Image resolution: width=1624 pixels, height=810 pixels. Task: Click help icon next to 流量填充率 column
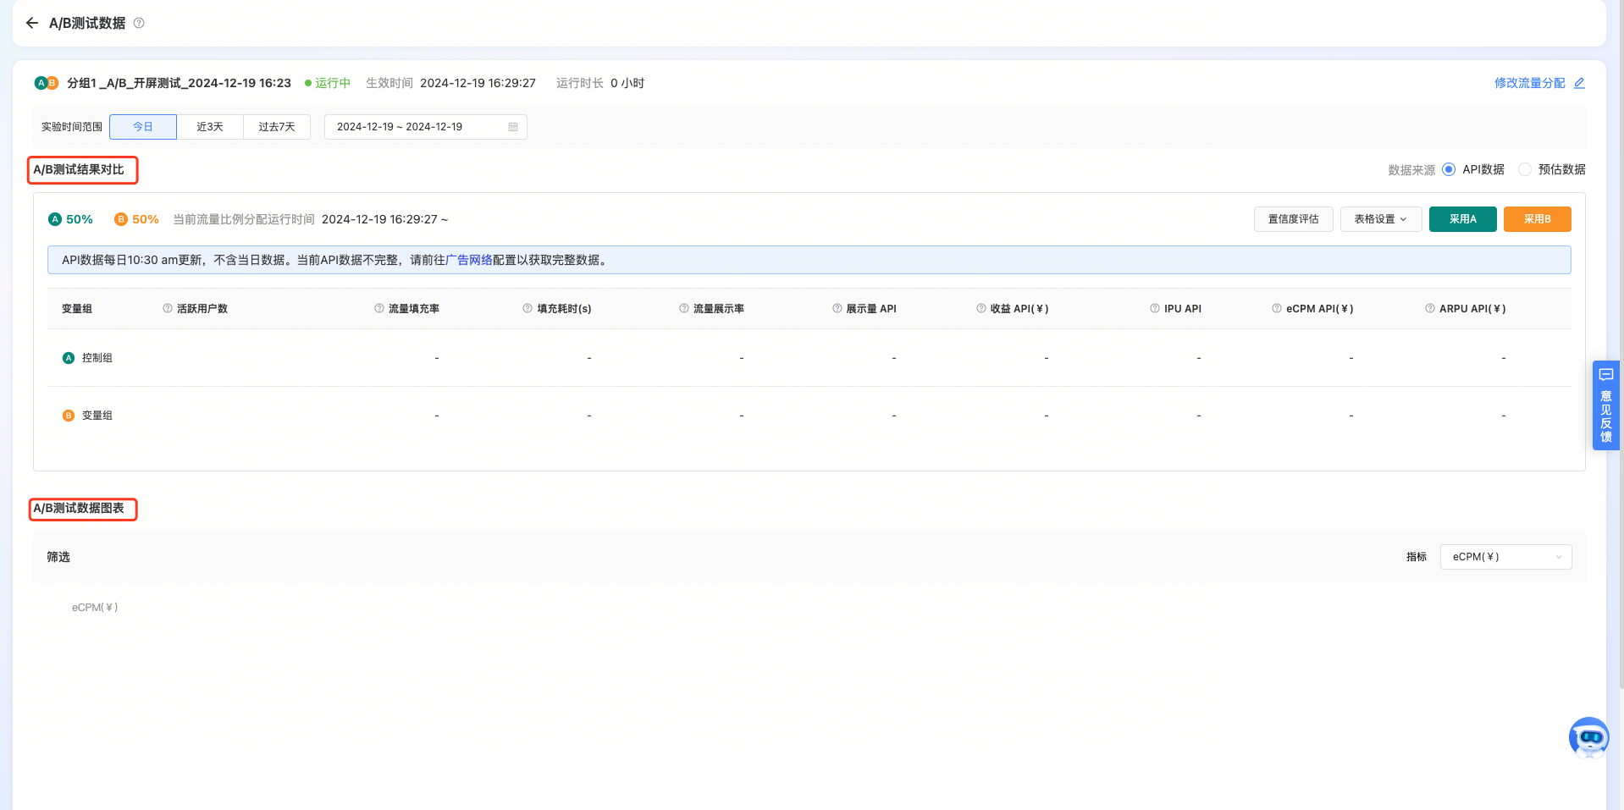click(x=379, y=309)
